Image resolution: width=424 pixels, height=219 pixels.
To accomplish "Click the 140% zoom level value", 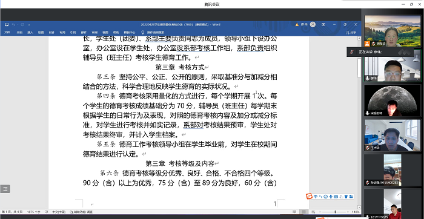I will (x=356, y=212).
